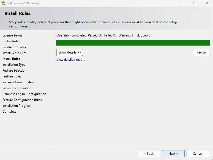
Task: Minimize the SQL Server 2019 Setup window
Action: tap(183, 3)
